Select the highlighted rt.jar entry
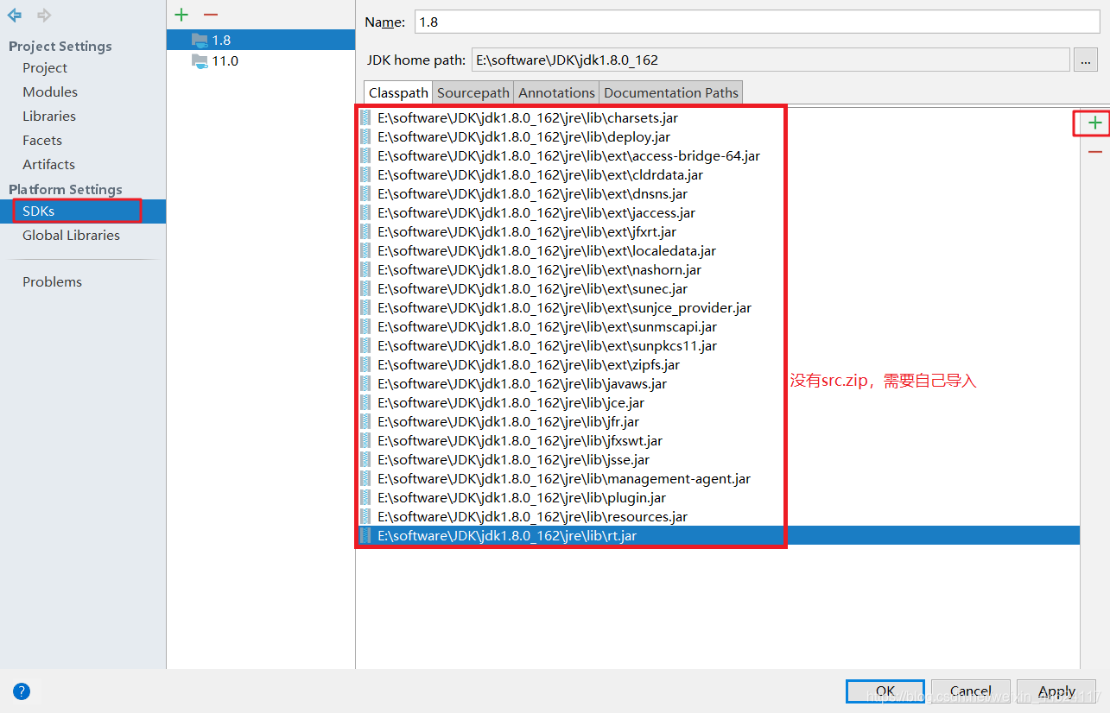 coord(717,535)
